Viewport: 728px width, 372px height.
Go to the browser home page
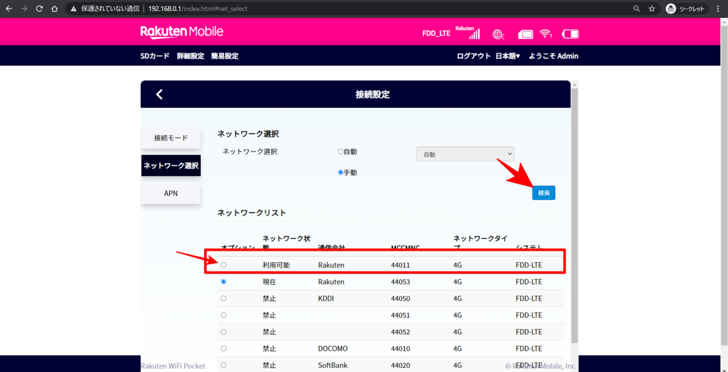coord(55,8)
